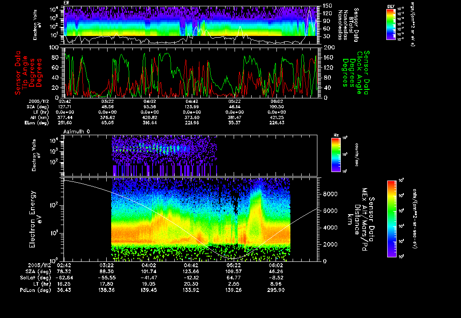Click the SolLat value '-8.52'
The height and width of the screenshot is (318, 461).
coord(276,278)
